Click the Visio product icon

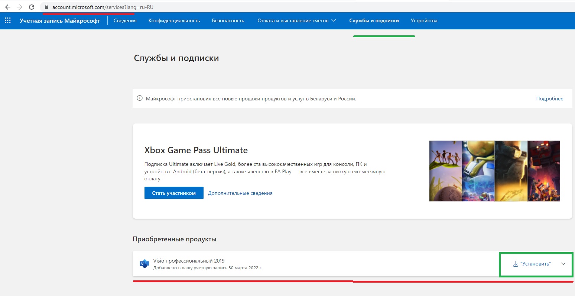(x=144, y=264)
